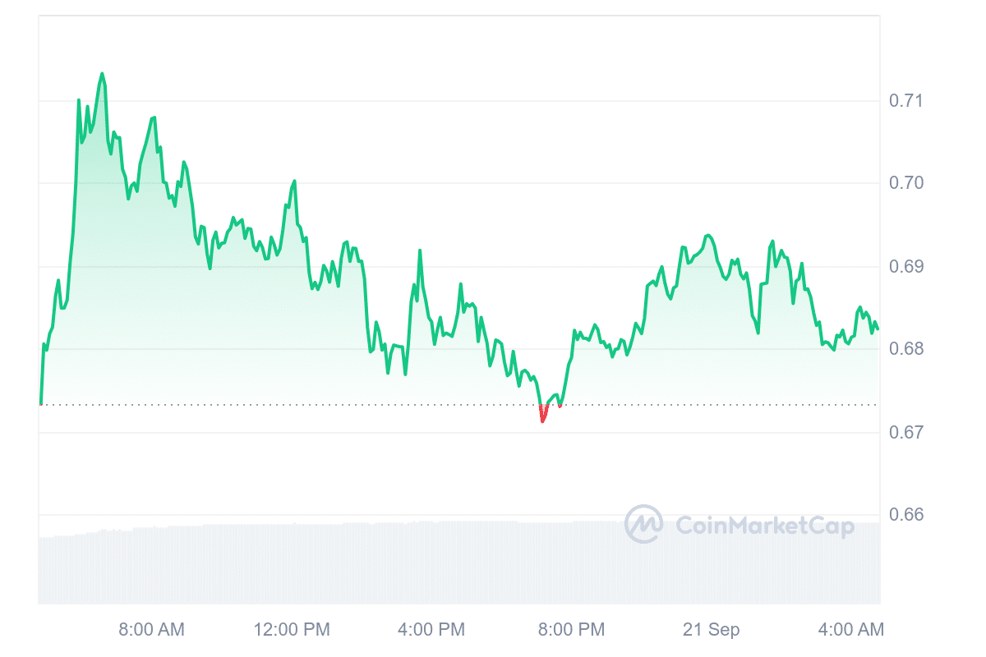Click the CoinMarketCap logo icon watermark
The width and height of the screenshot is (986, 657).
coord(643,524)
